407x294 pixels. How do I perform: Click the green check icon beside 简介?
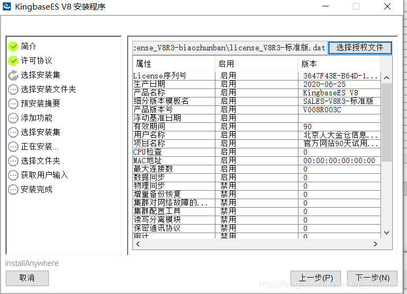click(x=13, y=47)
